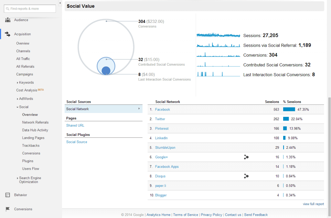Click Contact us footer link
This screenshot has width=331, height=218.
pyautogui.click(x=233, y=215)
